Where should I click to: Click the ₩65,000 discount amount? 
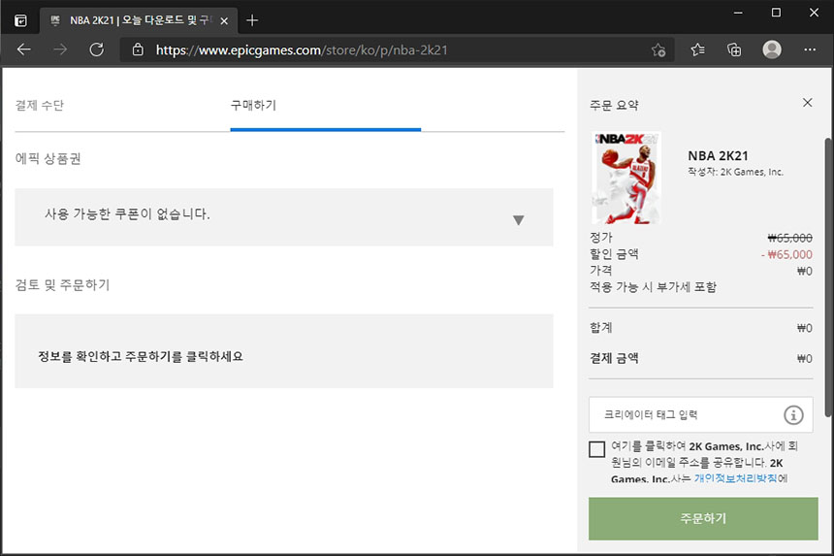pos(786,254)
